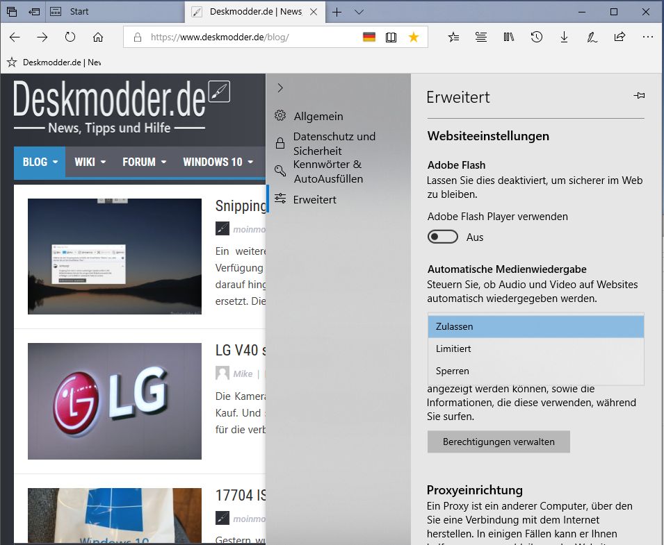Screen dimensions: 664x545
Task: Open the 17704 article headline
Action: pos(241,495)
